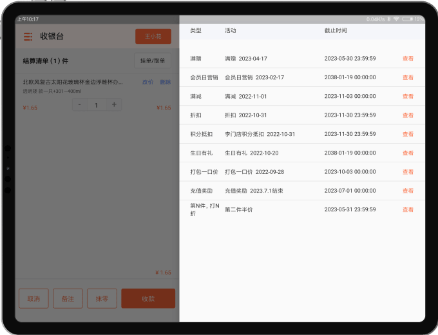Click 查看 for 生日有礼 activity
Image resolution: width=438 pixels, height=335 pixels.
coord(408,153)
